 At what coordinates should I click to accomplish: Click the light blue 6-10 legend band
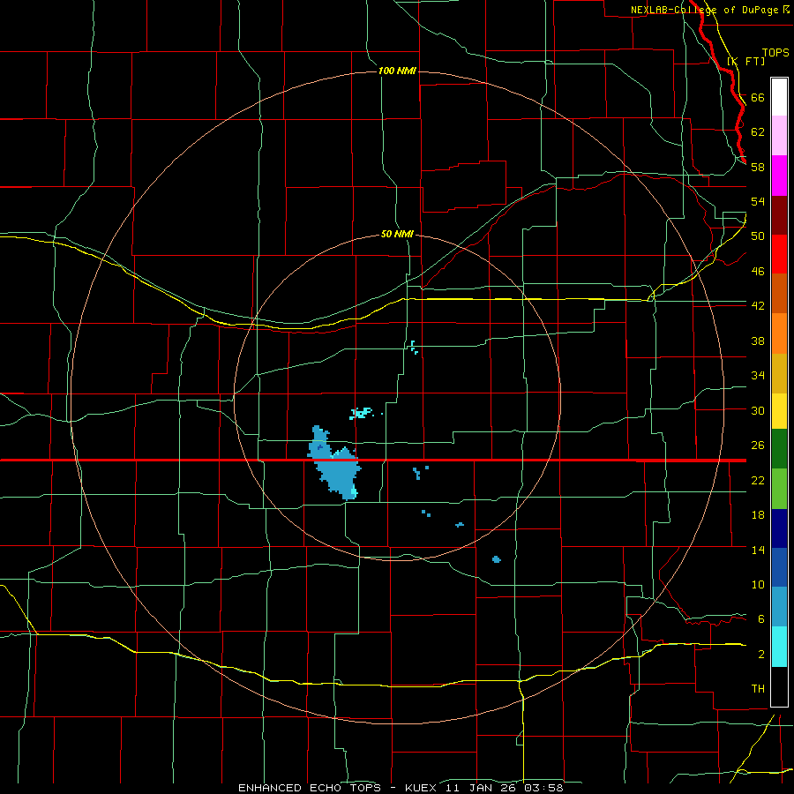coord(779,607)
